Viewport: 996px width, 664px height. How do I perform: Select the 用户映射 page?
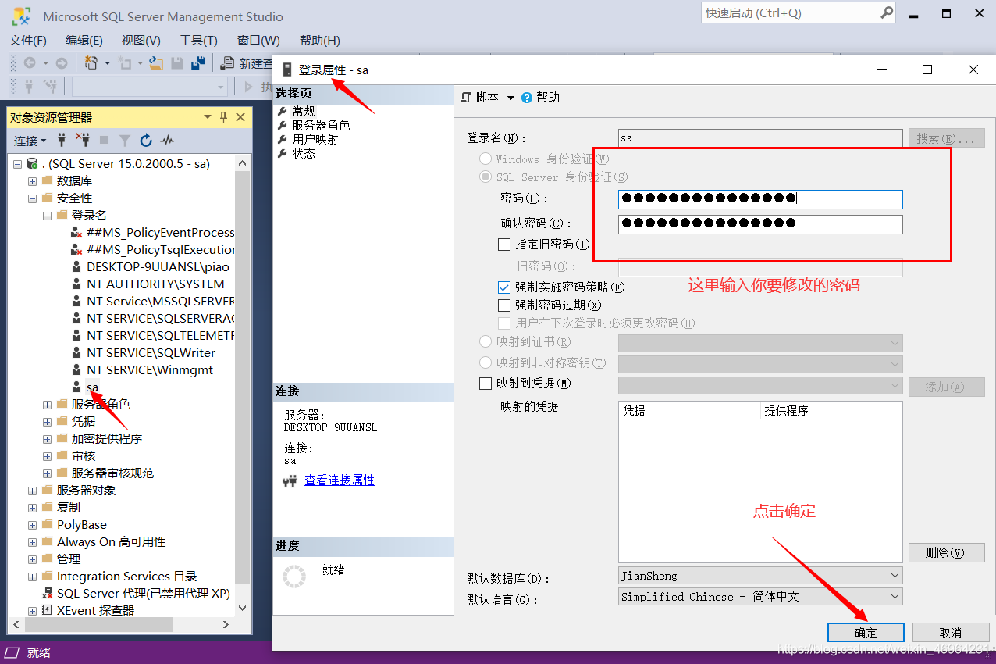[315, 139]
